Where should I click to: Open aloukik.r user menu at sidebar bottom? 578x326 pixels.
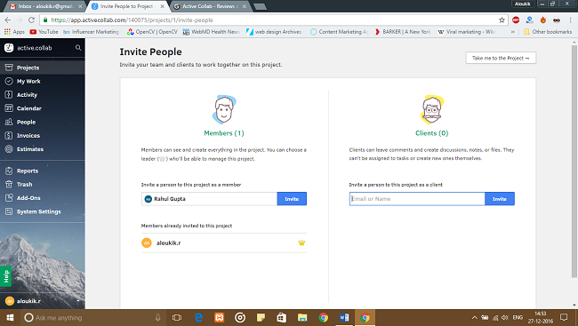pyautogui.click(x=43, y=301)
